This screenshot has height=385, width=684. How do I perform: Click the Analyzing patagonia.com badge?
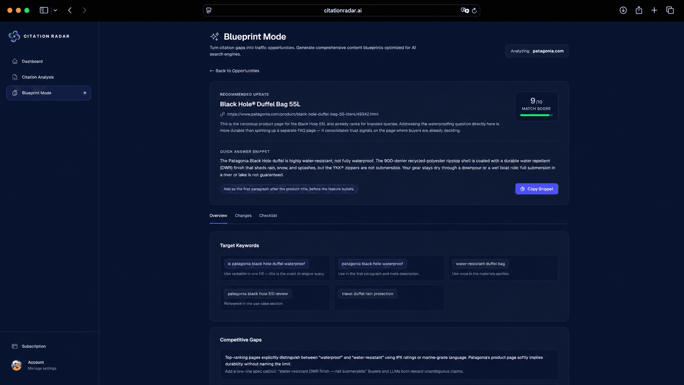point(537,51)
